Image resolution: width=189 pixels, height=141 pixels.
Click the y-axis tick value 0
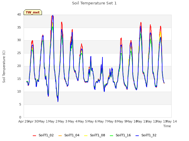click(20, 117)
